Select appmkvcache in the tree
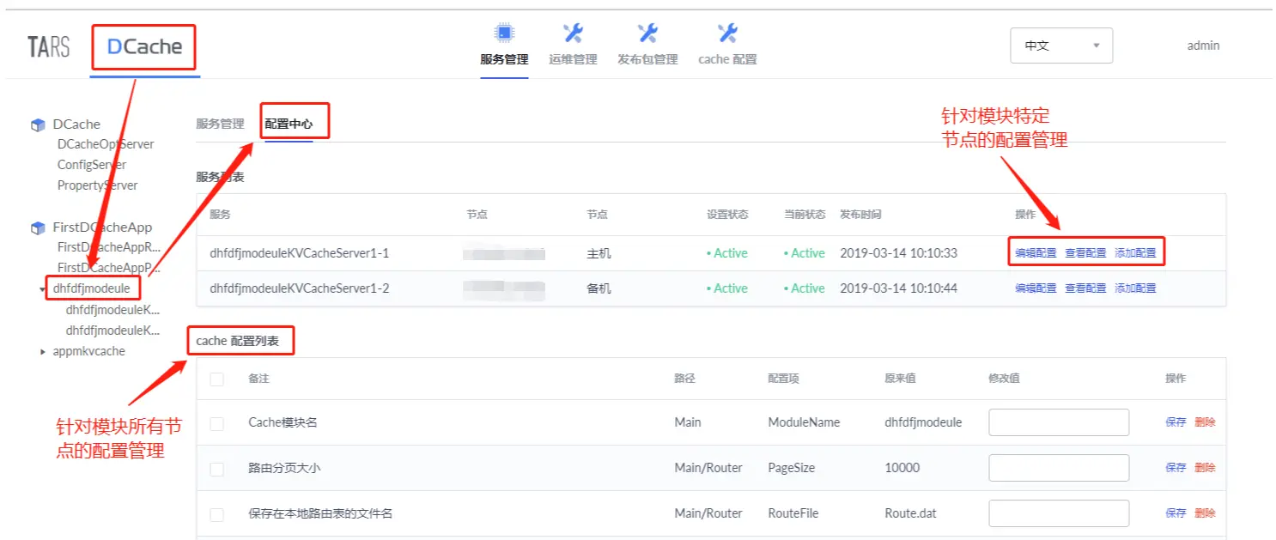Viewport: 1276px width, 540px height. coord(89,351)
